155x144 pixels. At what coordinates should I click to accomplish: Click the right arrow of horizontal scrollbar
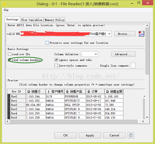click(143, 121)
